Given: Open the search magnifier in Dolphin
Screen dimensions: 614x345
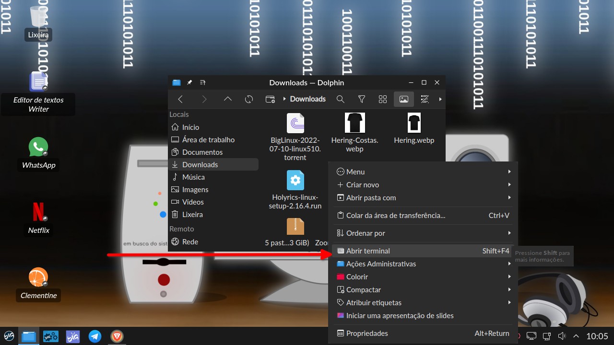Looking at the screenshot, I should (341, 99).
